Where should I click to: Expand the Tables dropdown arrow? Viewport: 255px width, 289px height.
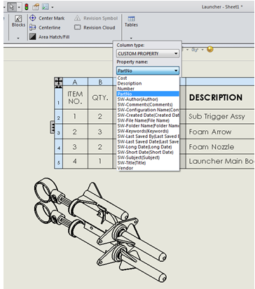click(131, 38)
